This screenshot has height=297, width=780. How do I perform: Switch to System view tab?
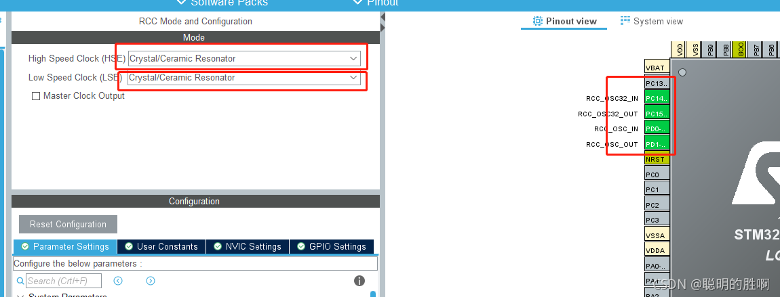tap(652, 22)
